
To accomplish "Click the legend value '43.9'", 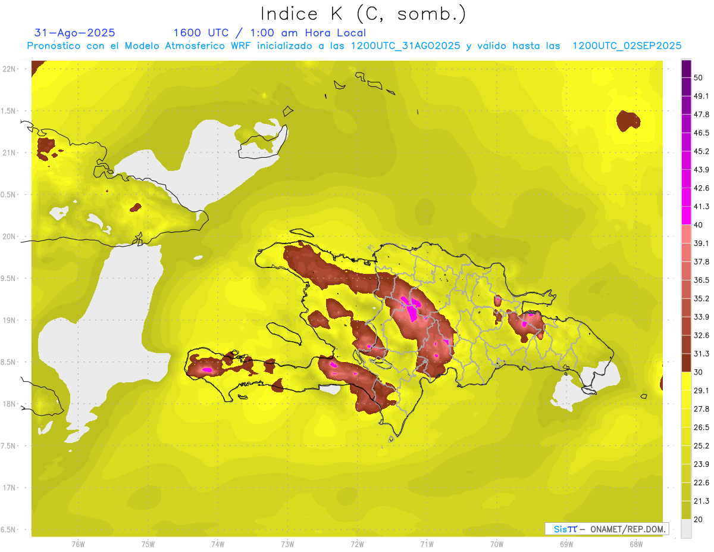I will point(702,170).
